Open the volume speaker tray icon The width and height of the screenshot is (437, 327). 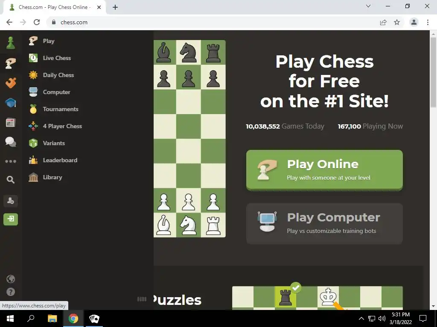click(x=382, y=318)
